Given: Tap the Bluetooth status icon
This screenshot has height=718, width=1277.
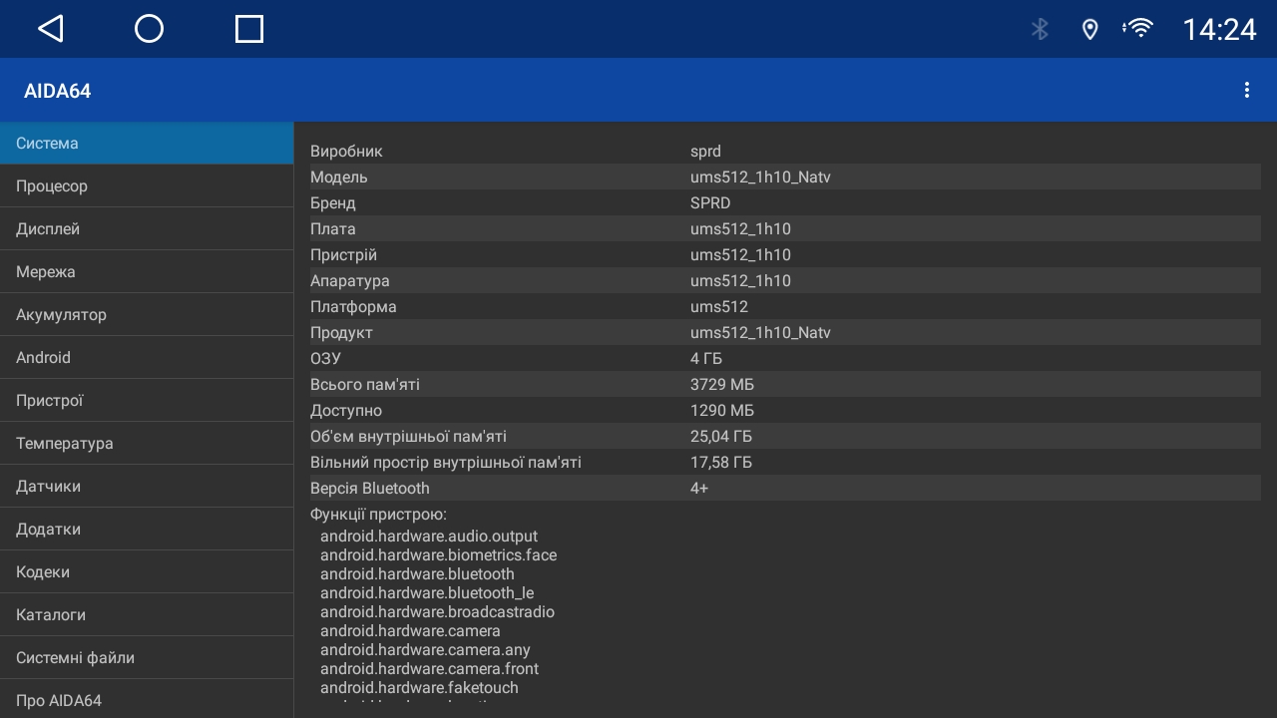Looking at the screenshot, I should (1040, 29).
